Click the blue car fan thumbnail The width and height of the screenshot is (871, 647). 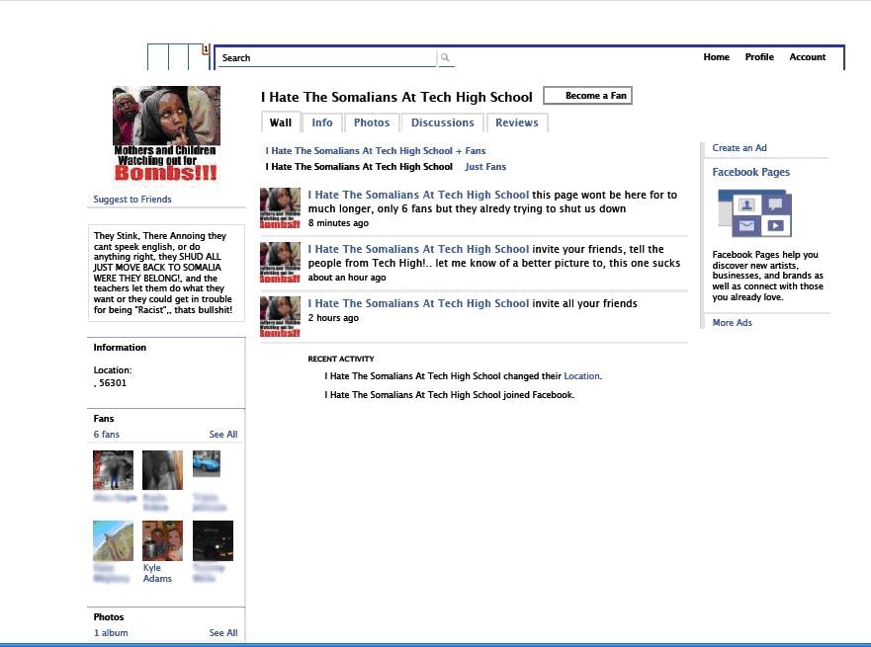207,464
